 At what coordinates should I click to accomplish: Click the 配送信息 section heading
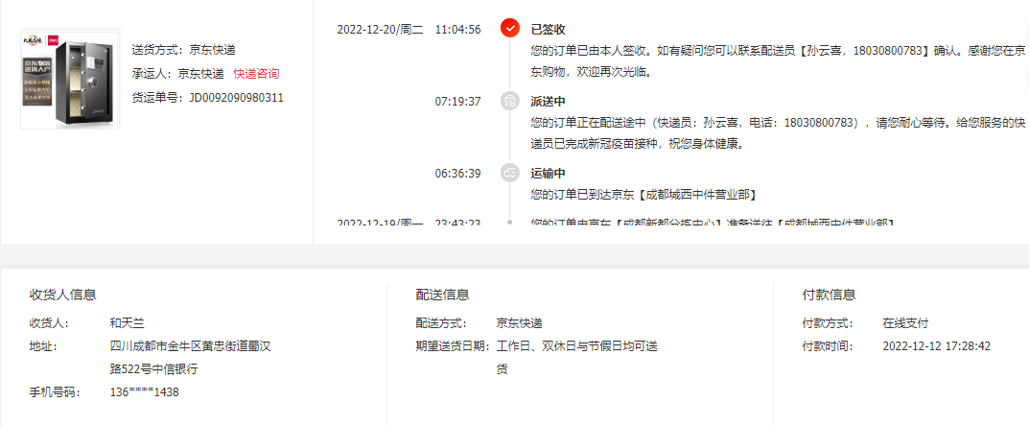tap(442, 295)
